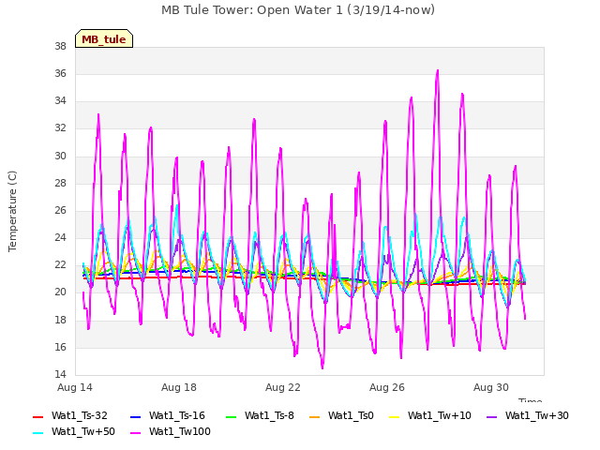Click the red Wat1_Ts-32 legend swatch
Viewport: 600px width, 450px height.
point(37,416)
